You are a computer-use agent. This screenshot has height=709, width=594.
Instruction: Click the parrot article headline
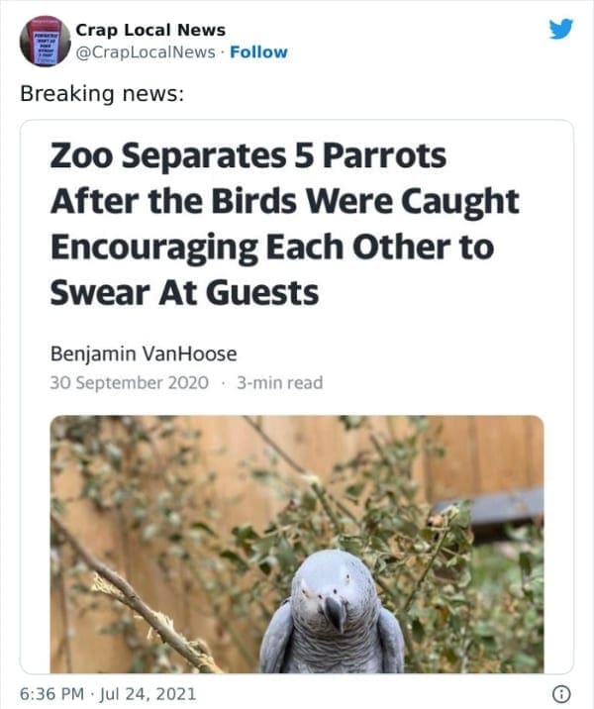285,224
